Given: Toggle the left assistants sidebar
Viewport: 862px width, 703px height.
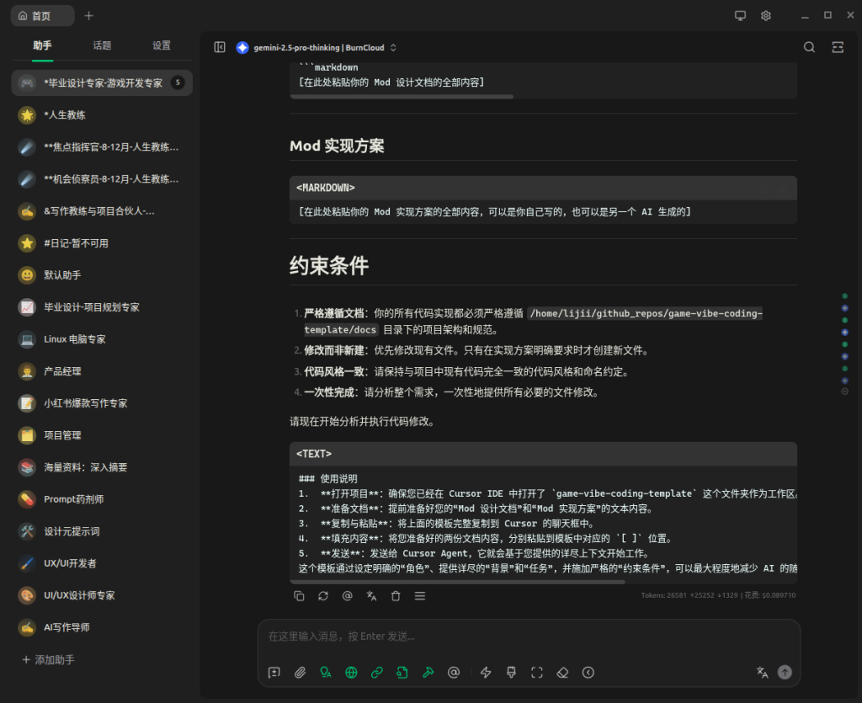Looking at the screenshot, I should click(220, 47).
